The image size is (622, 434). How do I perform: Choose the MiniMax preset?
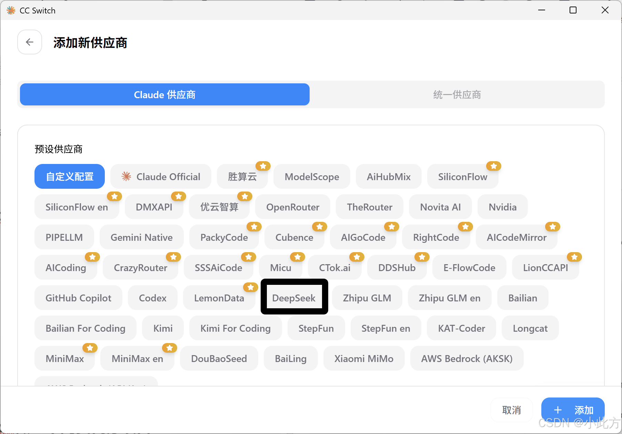tap(65, 358)
